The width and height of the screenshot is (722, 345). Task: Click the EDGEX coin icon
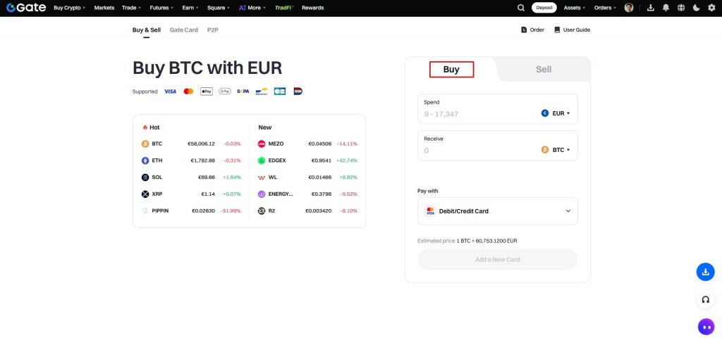pyautogui.click(x=262, y=161)
